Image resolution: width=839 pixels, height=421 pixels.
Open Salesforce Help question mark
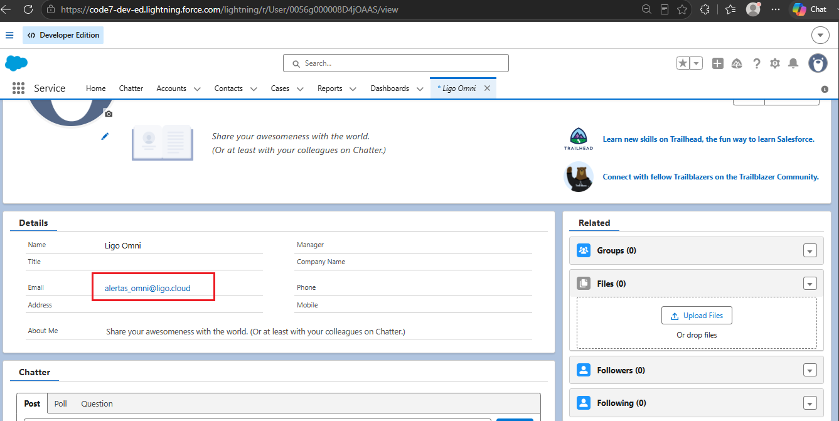757,63
